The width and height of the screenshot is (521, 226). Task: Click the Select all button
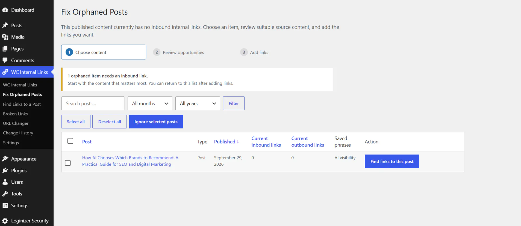click(x=76, y=122)
